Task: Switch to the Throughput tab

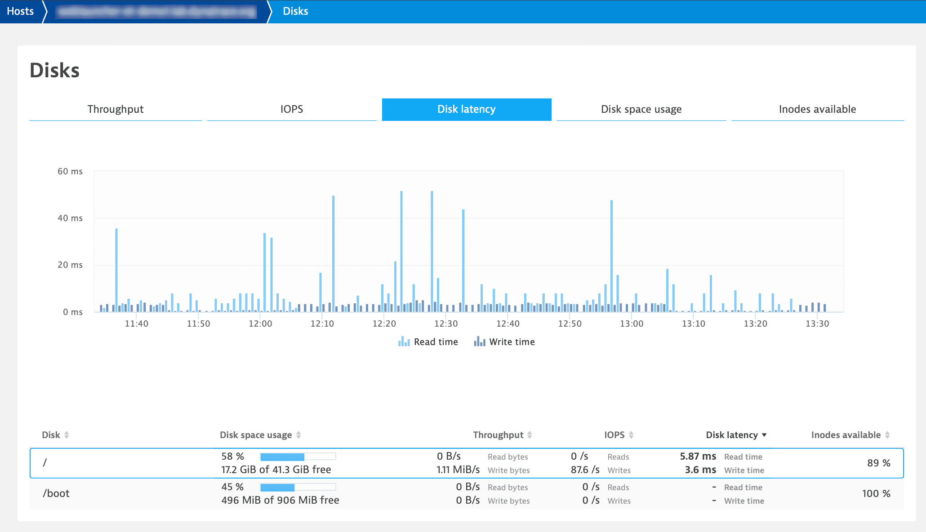Action: [x=116, y=109]
